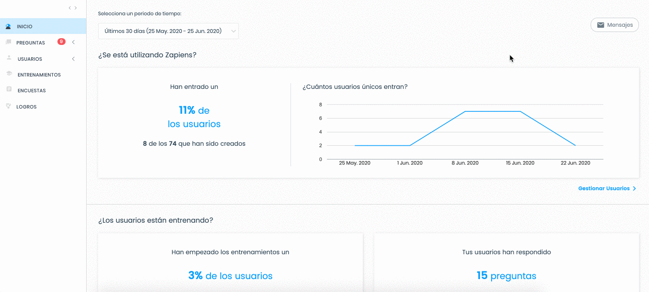Click the period dropdown arrow
The width and height of the screenshot is (649, 292).
click(x=233, y=31)
